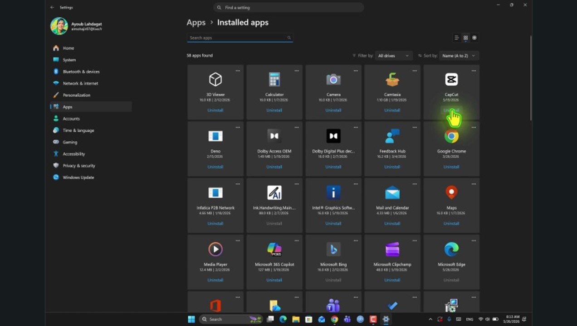577x326 pixels.
Task: Click the Dolby Digital Plus icon
Action: 333,136
